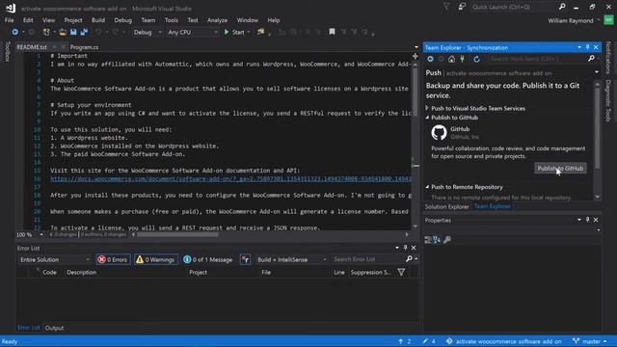Viewport: 617px width, 347px height.
Task: Click the green Manage Connections plug icon
Action: point(463,59)
